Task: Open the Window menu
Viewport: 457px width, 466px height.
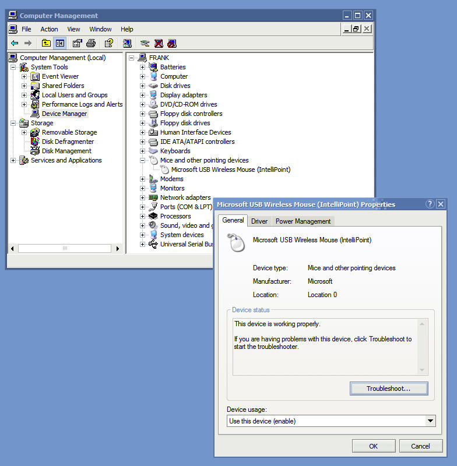Action: click(x=100, y=29)
